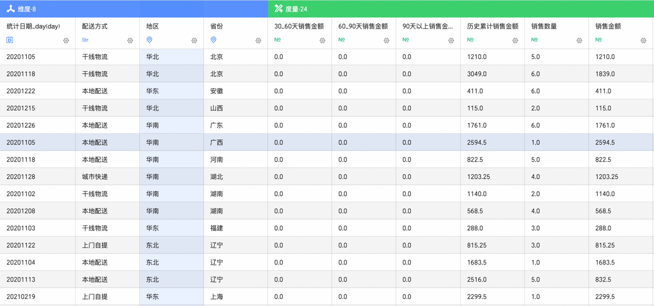Select the 湖北 province cell

point(236,177)
